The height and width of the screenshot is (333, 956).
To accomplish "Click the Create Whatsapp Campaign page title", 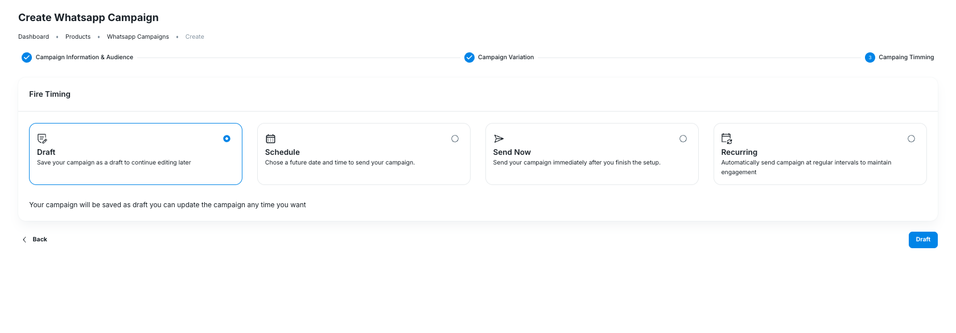I will 88,18.
